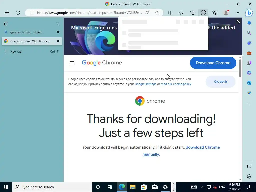Open notifications bell in sidebar
This screenshot has width=256, height=192.
pyautogui.click(x=249, y=23)
